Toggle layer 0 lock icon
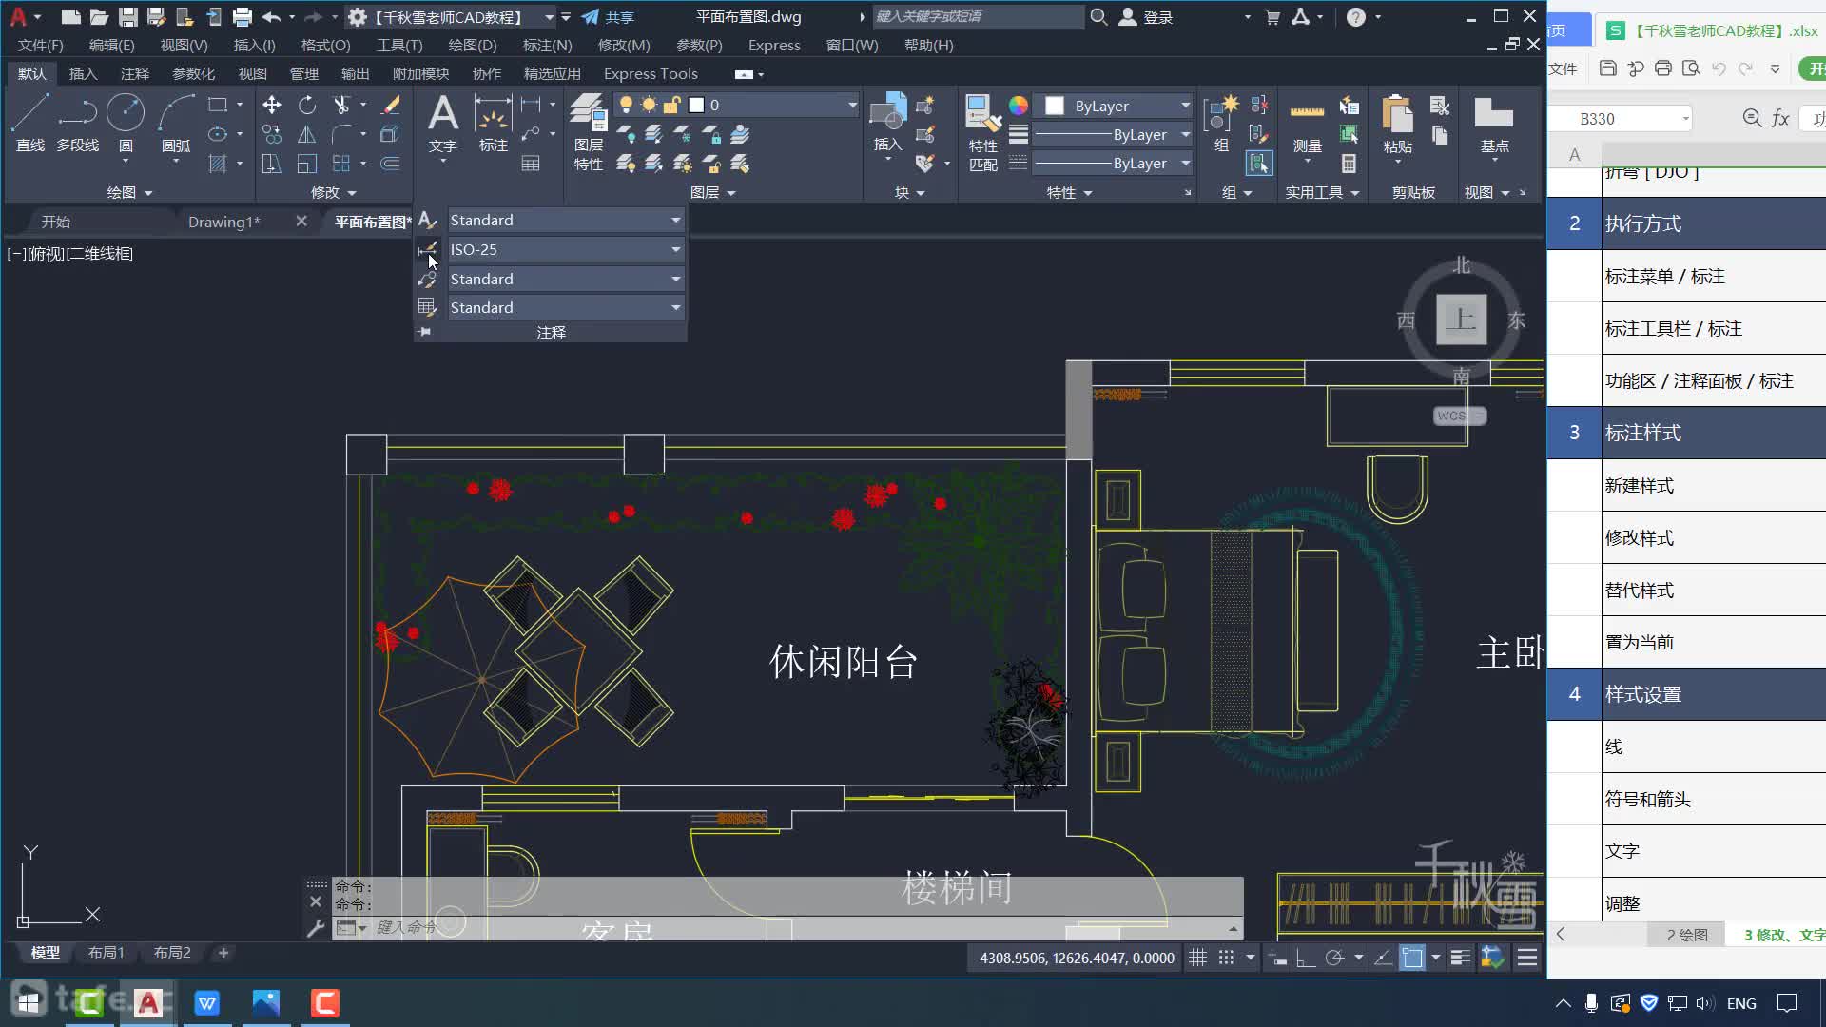Viewport: 1826px width, 1027px height. (x=671, y=105)
